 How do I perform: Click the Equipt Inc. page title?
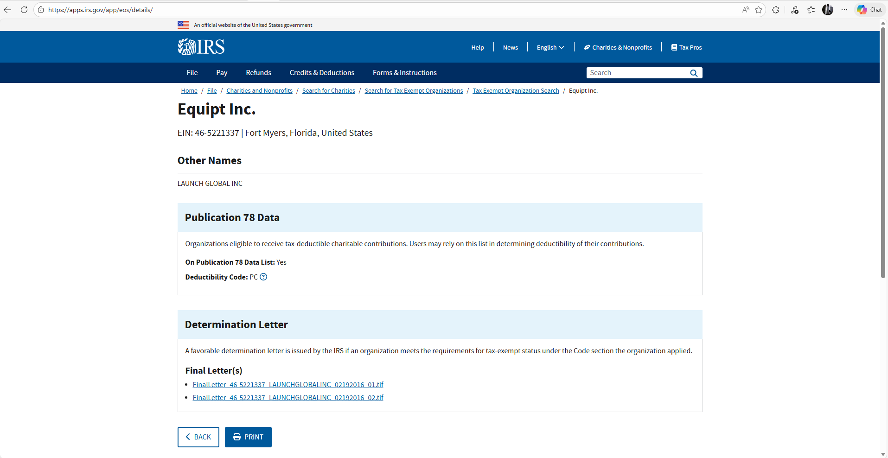click(217, 109)
